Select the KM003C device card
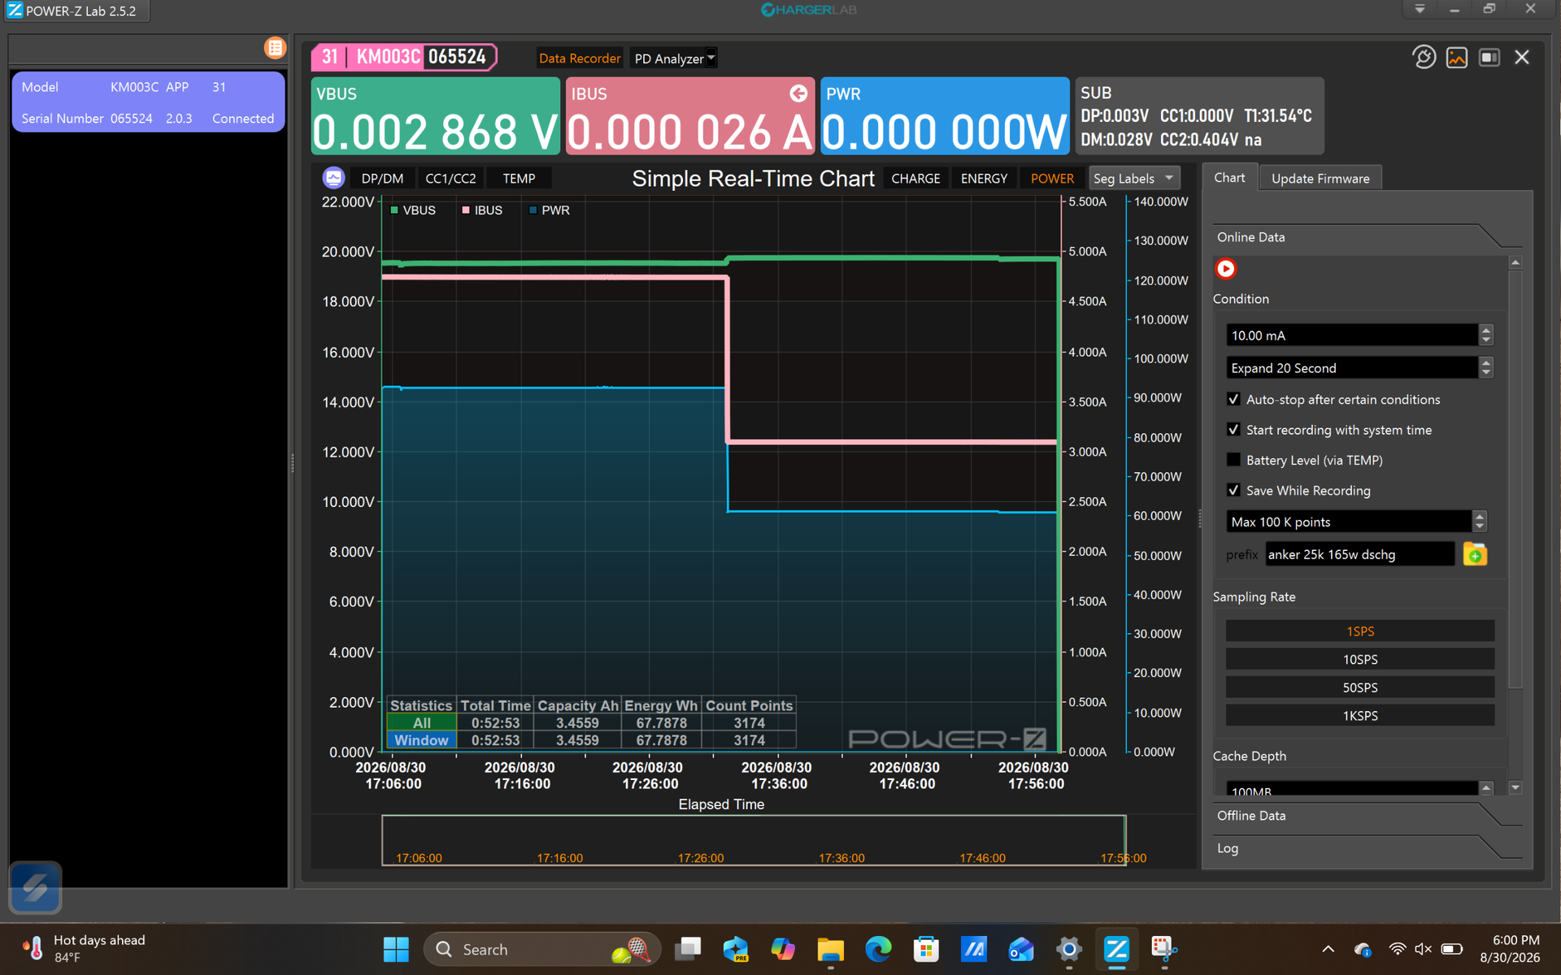This screenshot has height=975, width=1561. [x=148, y=102]
